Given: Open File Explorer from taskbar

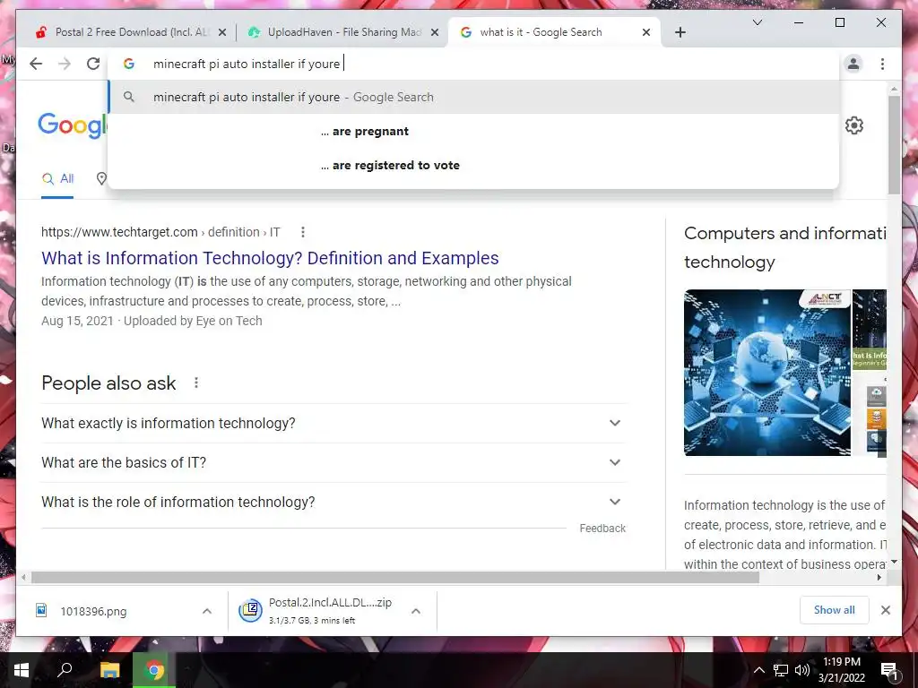Looking at the screenshot, I should pos(109,670).
